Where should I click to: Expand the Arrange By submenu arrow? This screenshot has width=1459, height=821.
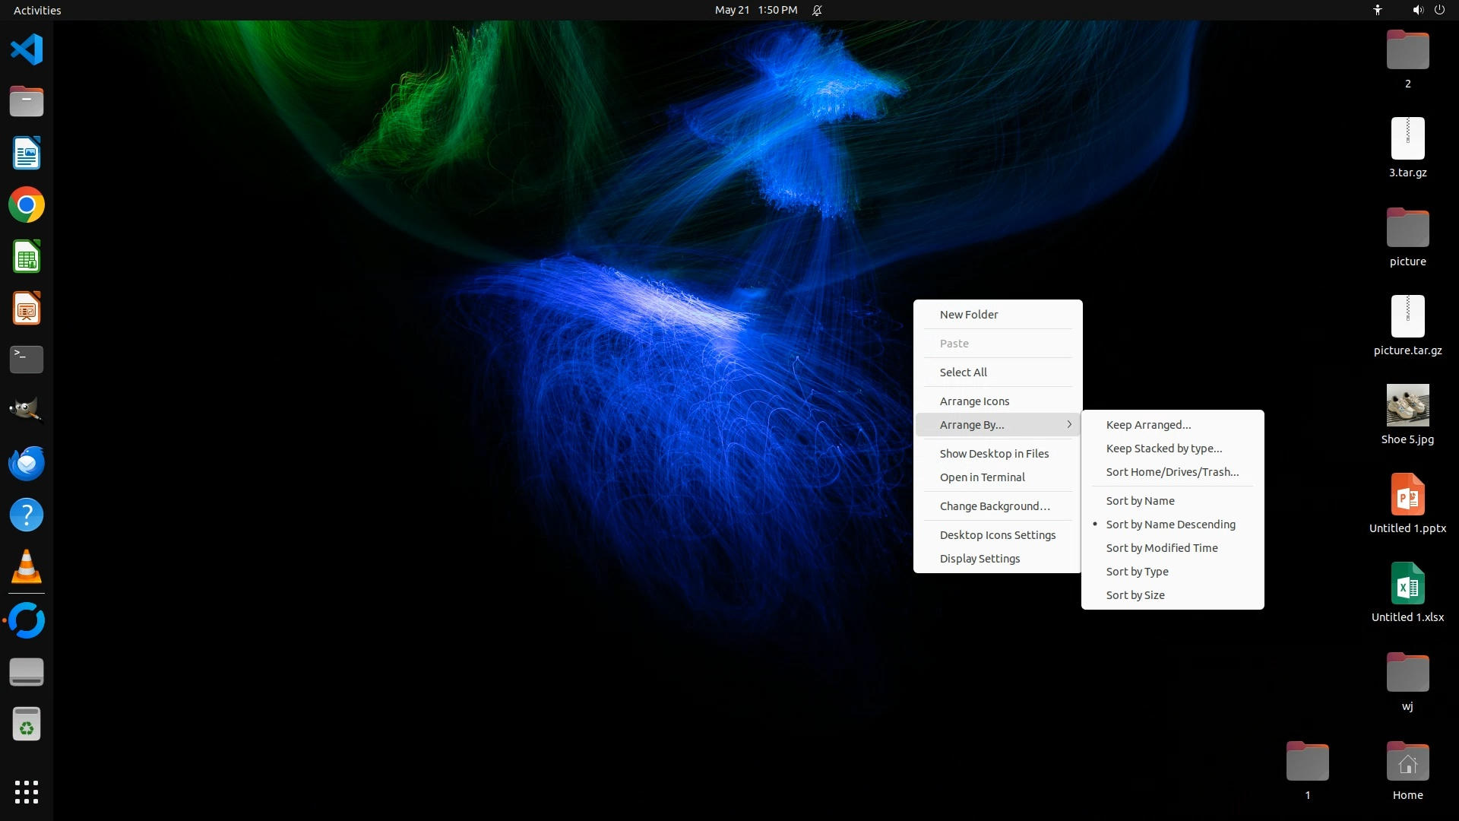click(1068, 425)
